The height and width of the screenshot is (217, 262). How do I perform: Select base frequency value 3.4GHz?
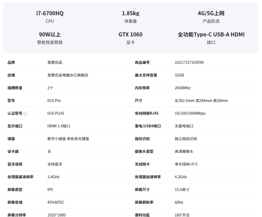tap(54, 177)
